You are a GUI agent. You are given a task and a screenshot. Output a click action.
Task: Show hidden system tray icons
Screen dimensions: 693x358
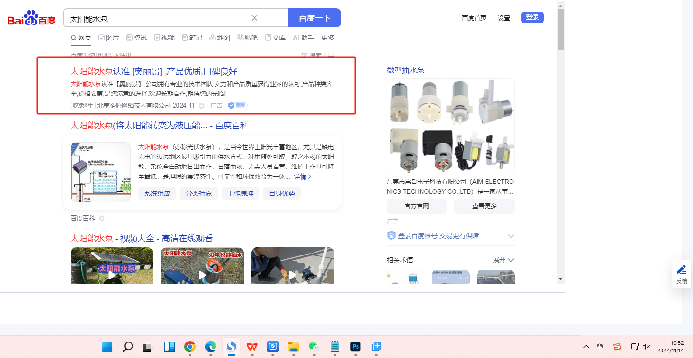[x=586, y=347]
